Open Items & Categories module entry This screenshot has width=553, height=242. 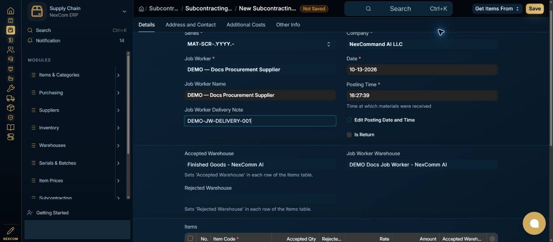[x=59, y=75]
